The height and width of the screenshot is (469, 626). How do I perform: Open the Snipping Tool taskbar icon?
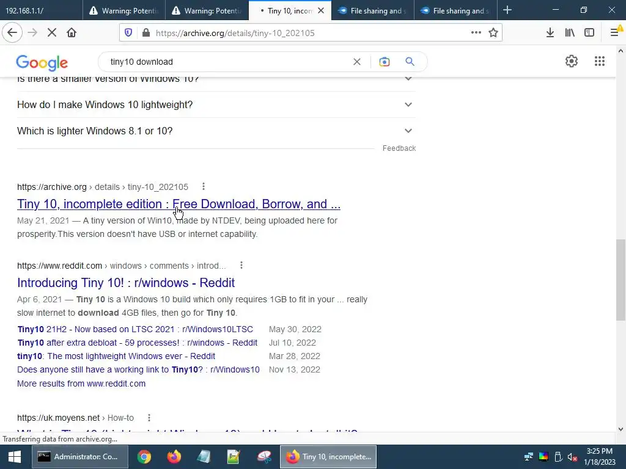point(264,457)
